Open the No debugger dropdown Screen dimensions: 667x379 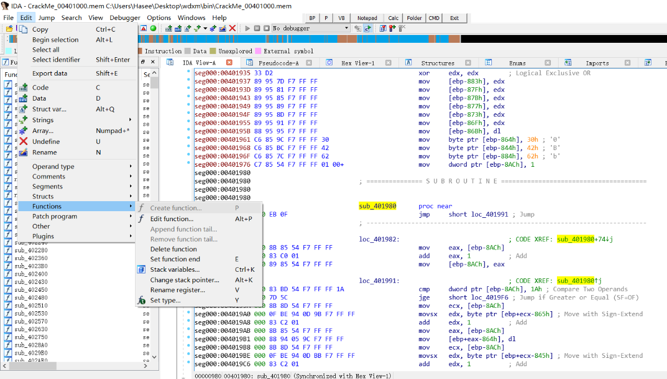(x=346, y=28)
